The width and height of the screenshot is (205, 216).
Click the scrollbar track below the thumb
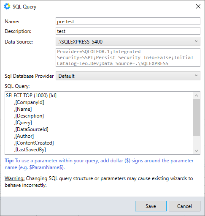[x=196, y=142]
